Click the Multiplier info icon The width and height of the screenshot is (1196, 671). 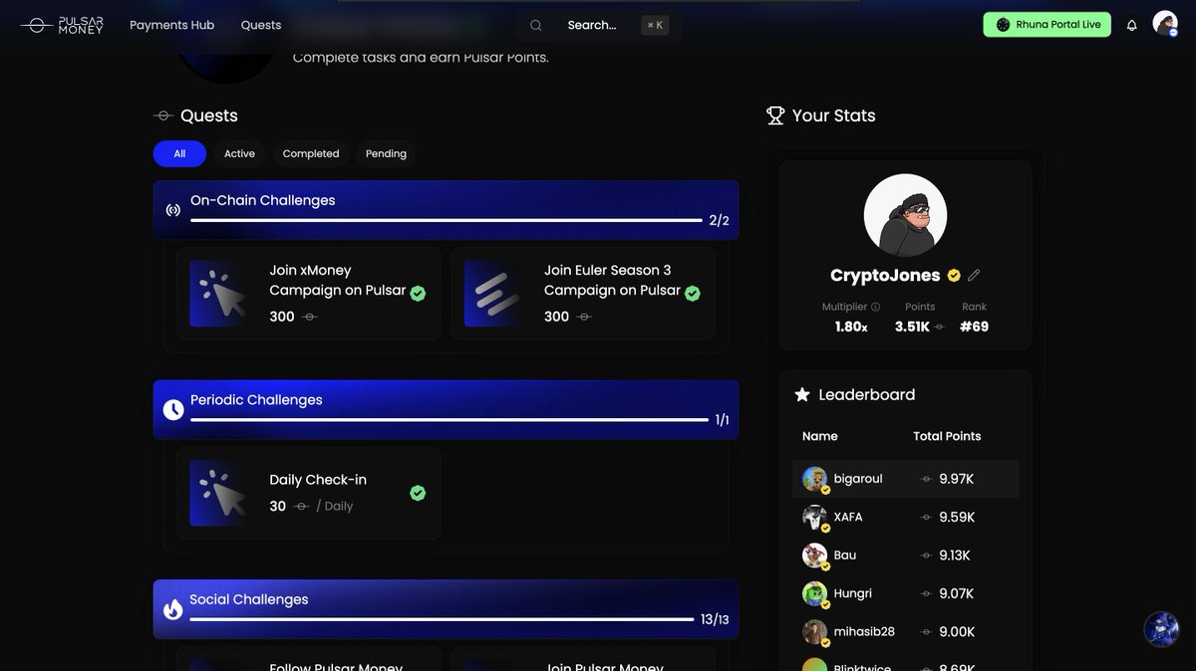click(876, 307)
